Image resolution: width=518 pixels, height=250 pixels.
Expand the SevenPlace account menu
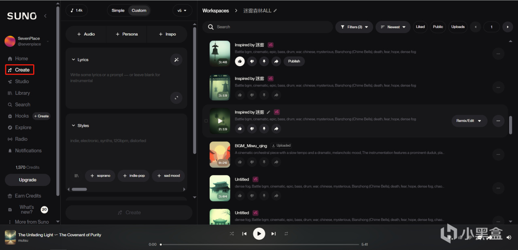pos(27,41)
